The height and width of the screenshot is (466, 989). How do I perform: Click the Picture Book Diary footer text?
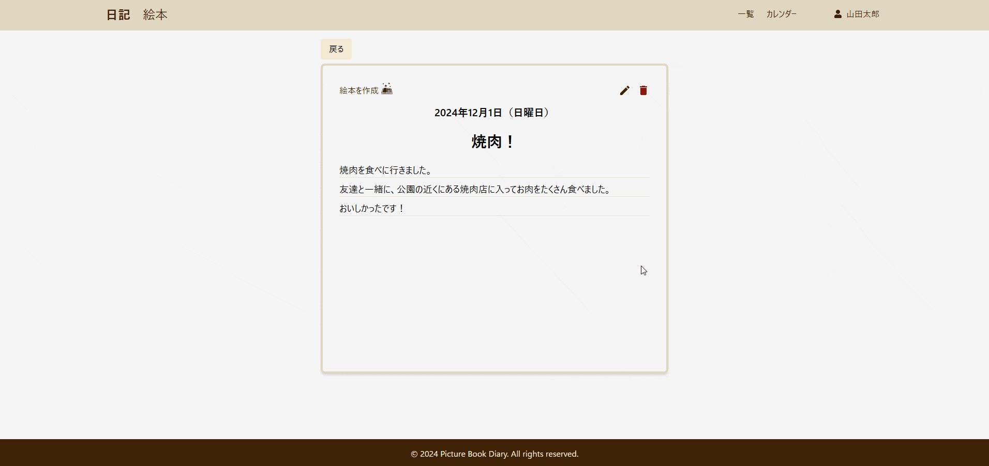click(x=494, y=454)
